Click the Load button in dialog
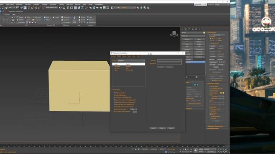 (153, 128)
